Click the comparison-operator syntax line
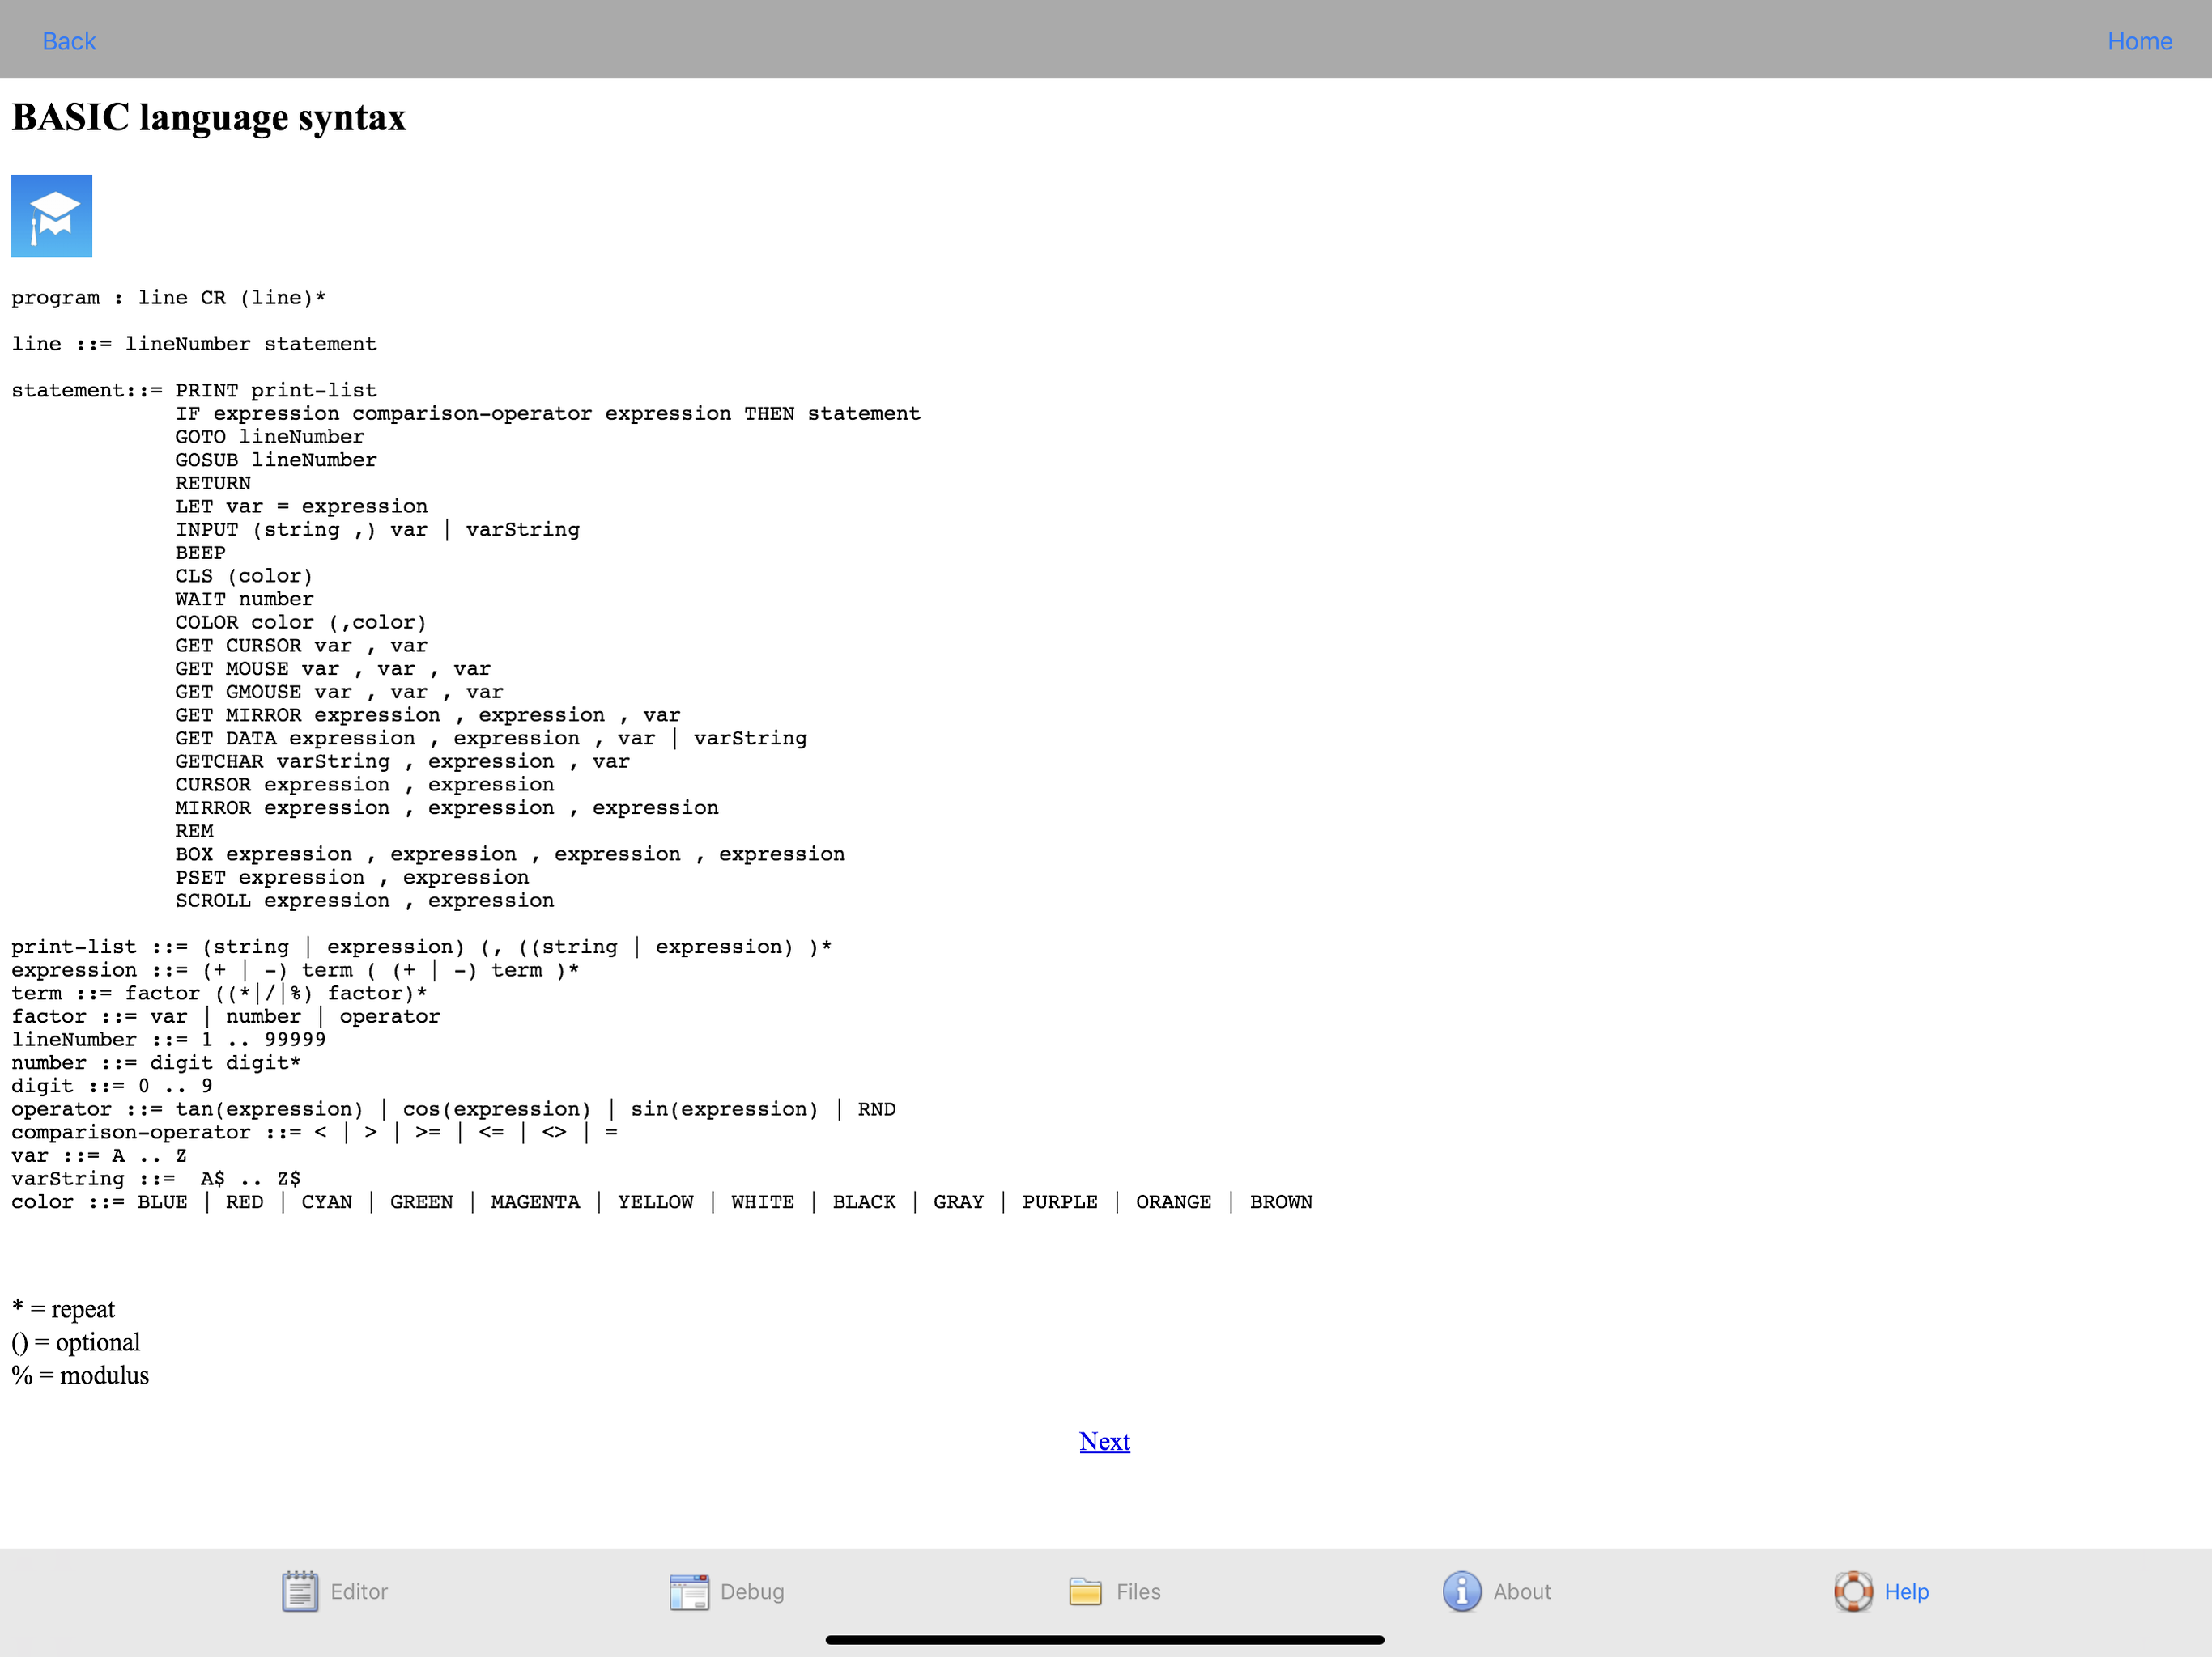 coord(313,1133)
